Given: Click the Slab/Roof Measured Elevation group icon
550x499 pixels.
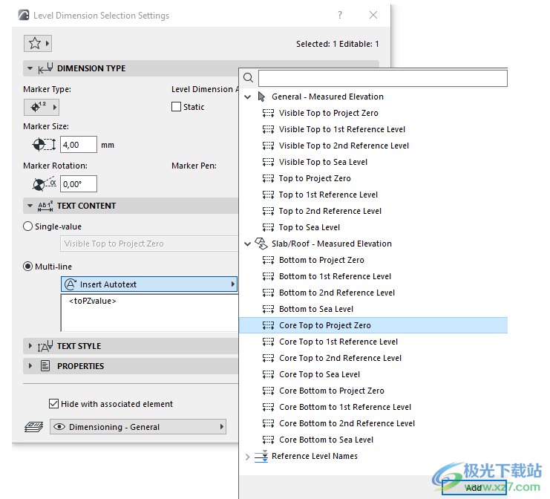Looking at the screenshot, I should (261, 244).
